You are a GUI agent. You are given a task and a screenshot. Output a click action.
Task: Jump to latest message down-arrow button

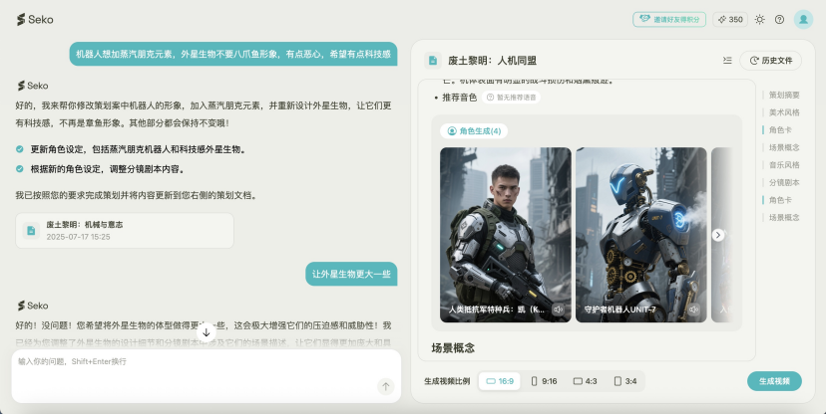(206, 332)
